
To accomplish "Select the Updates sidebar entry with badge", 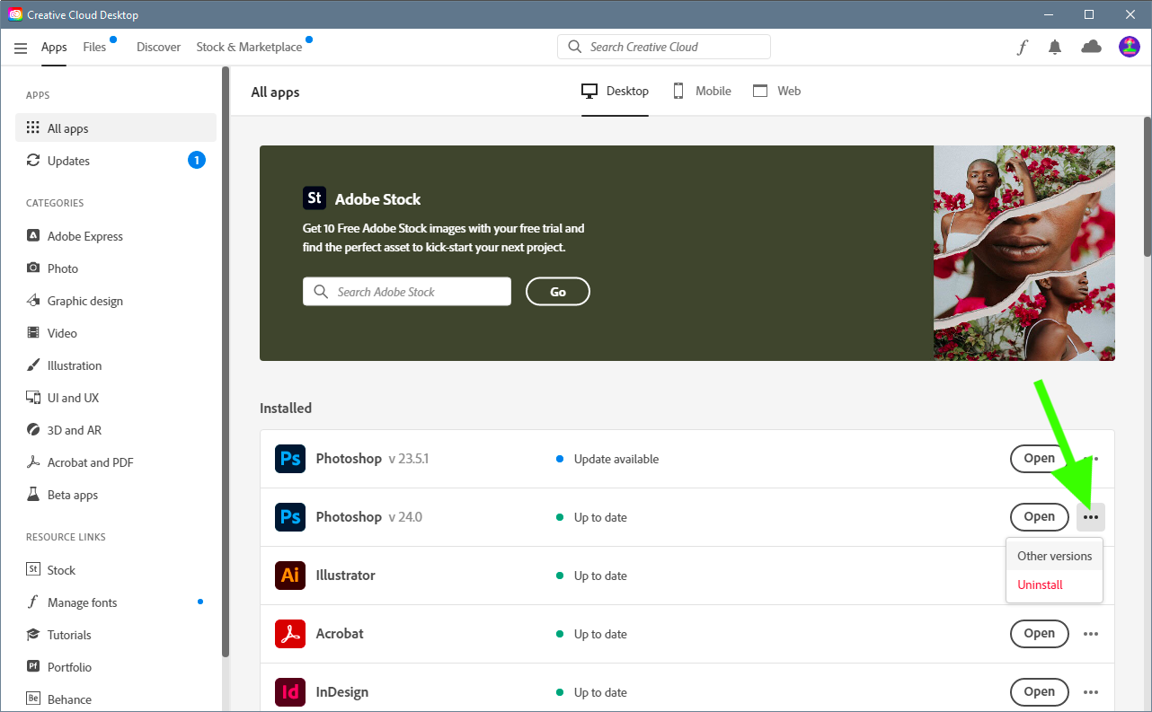I will (68, 160).
